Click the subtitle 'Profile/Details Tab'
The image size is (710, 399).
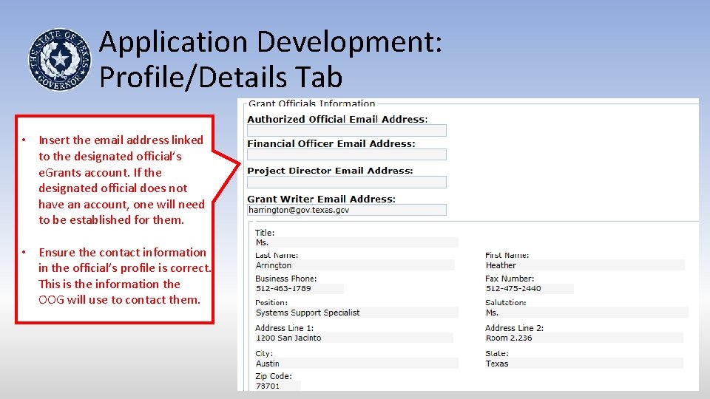click(x=220, y=76)
